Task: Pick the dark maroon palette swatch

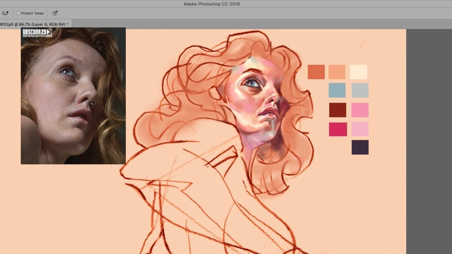Action: (338, 110)
